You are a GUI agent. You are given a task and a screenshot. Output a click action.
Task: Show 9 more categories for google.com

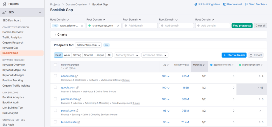(x=113, y=91)
